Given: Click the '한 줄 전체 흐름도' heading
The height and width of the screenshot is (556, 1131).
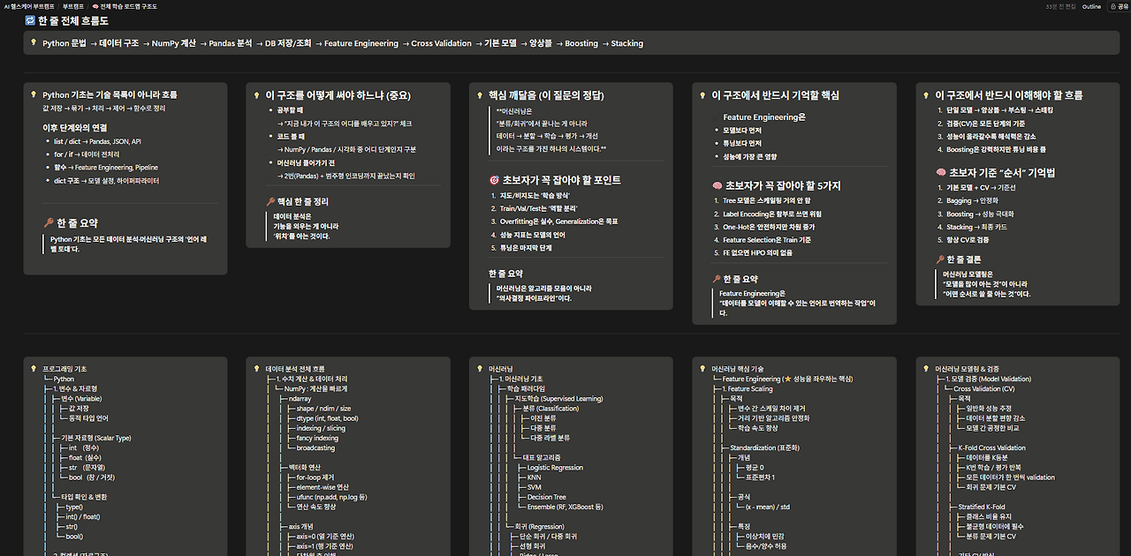Looking at the screenshot, I should point(73,20).
